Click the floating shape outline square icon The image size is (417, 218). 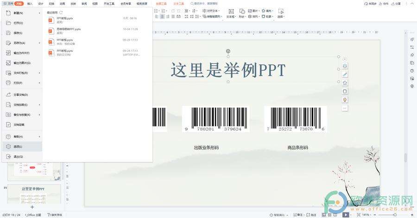[345, 91]
